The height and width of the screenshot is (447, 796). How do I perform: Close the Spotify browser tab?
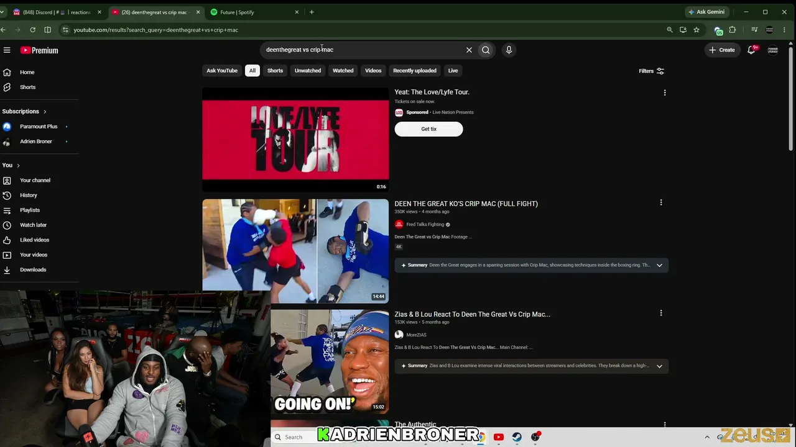click(x=297, y=12)
